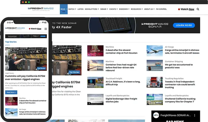Expand the NEWSLETTERS dropdown
This screenshot has height=122, width=208.
coord(92,9)
